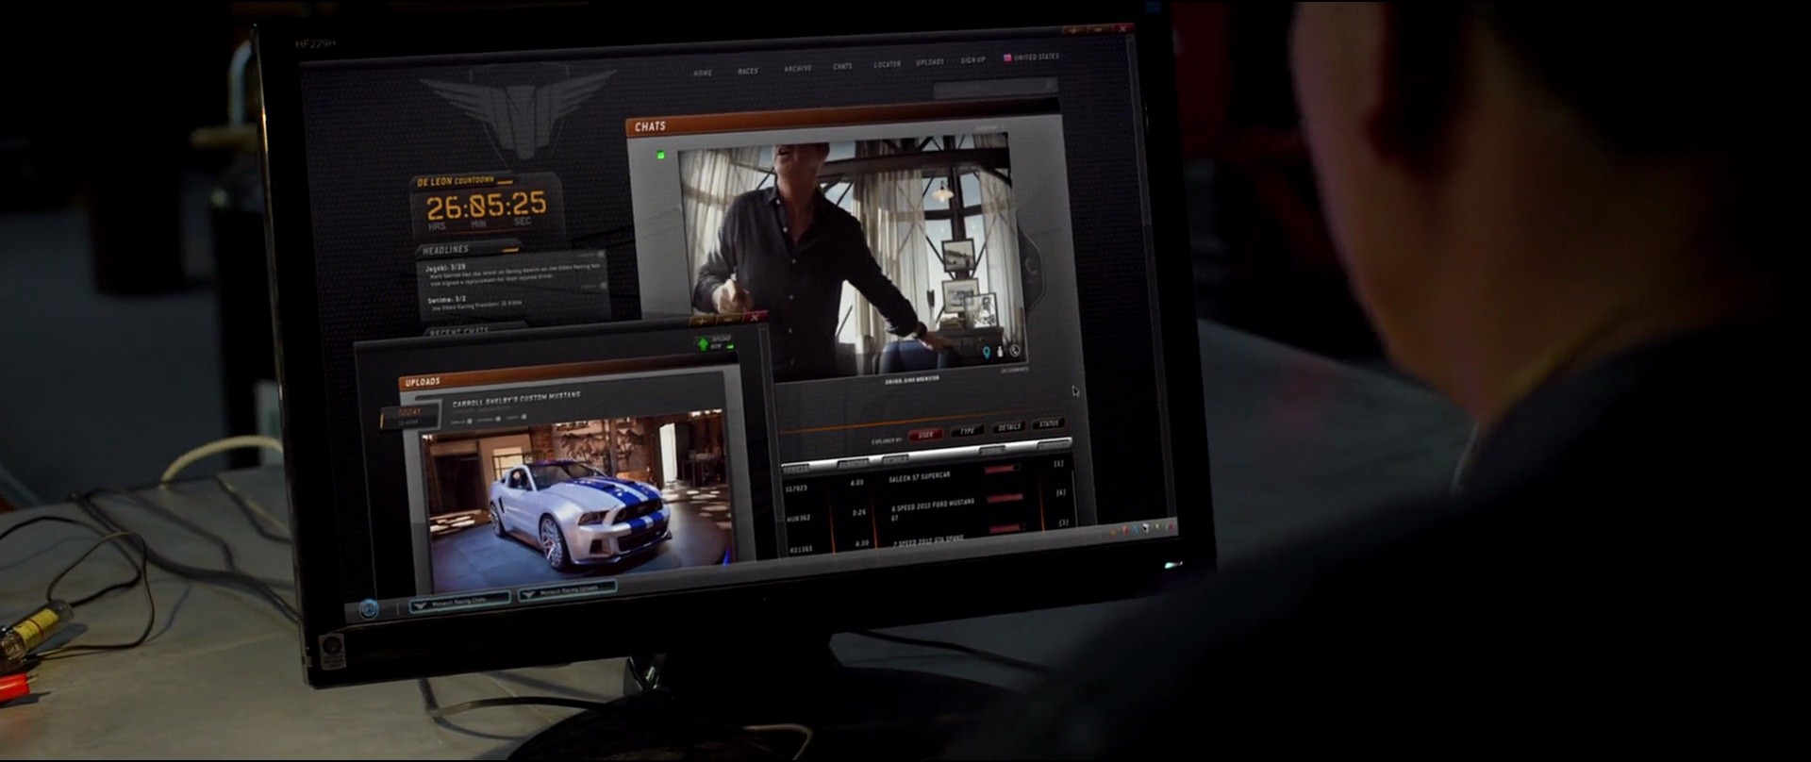Select the red User explorer filter
The image size is (1811, 762).
[x=925, y=435]
